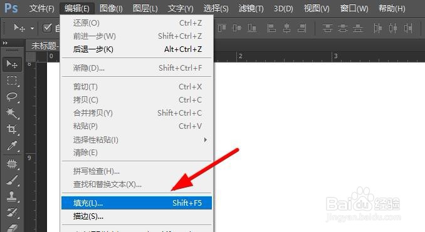
Task: Choose 填充(L)... Shift+F5 entry
Action: click(x=137, y=203)
